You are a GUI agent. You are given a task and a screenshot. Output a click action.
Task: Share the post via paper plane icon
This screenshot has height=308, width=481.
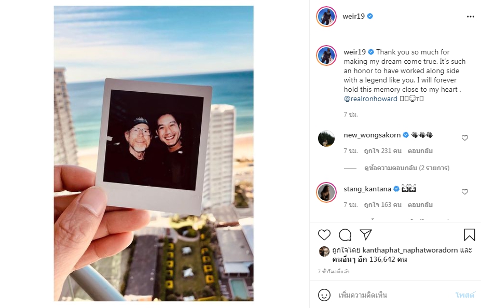[366, 234]
